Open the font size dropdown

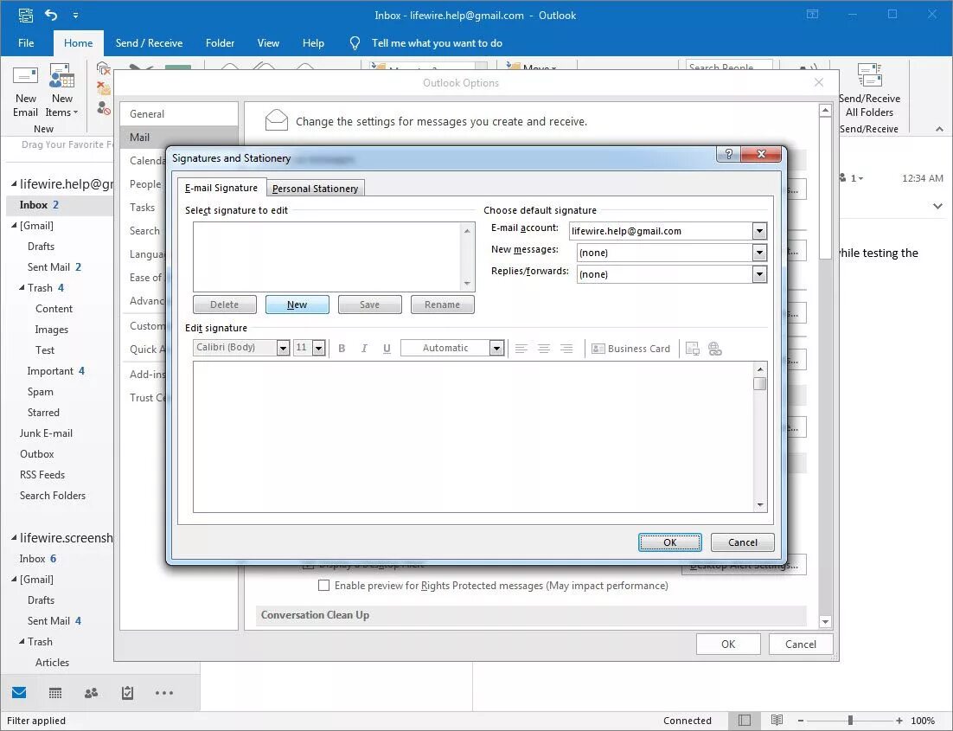(x=319, y=348)
